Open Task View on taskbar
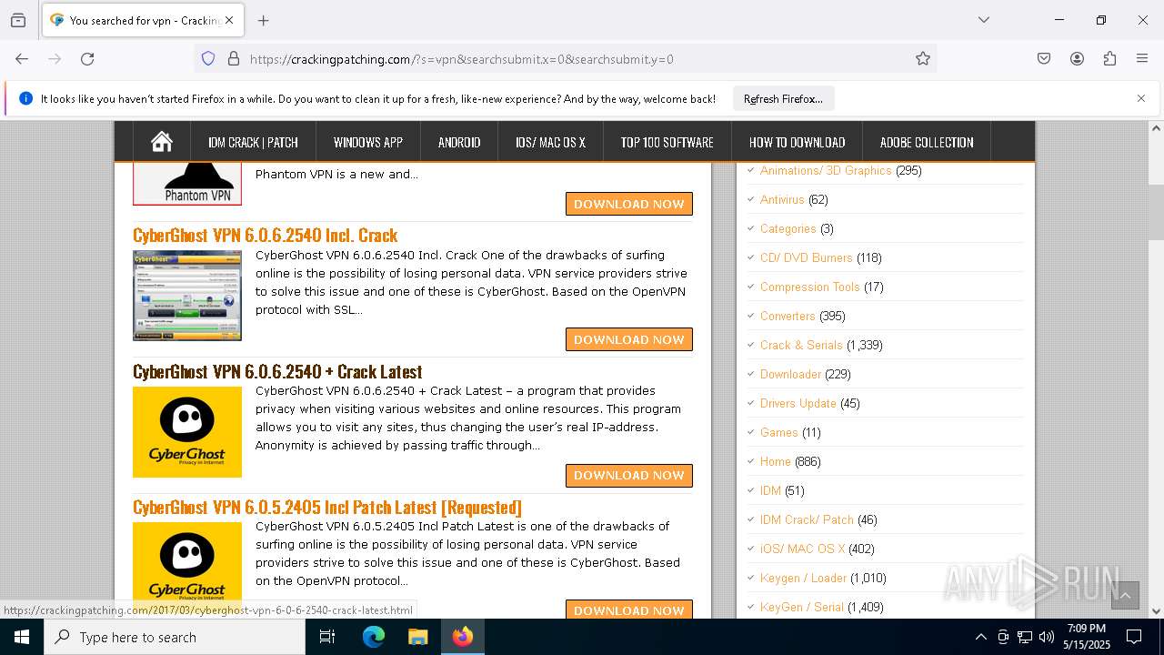Image resolution: width=1164 pixels, height=655 pixels. tap(327, 637)
